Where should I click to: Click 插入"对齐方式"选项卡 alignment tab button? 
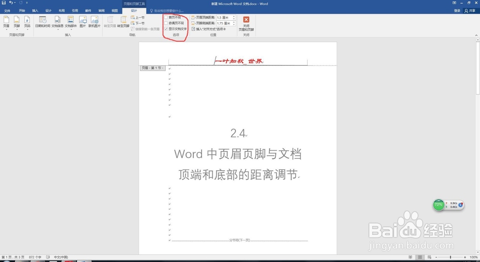209,29
